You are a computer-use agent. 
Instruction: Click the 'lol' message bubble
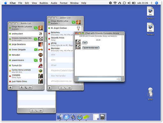pyautogui.click(x=85, y=43)
